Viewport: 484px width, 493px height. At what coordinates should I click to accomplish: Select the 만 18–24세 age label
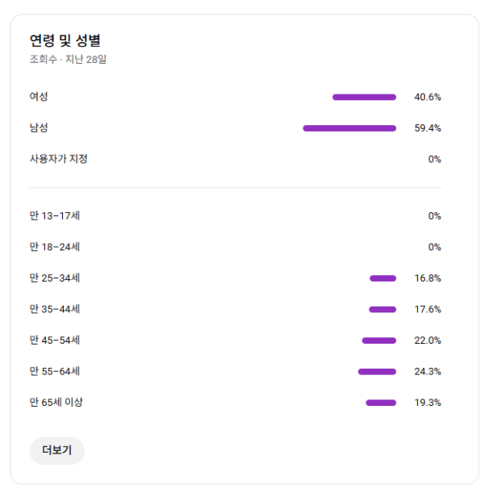coord(54,247)
